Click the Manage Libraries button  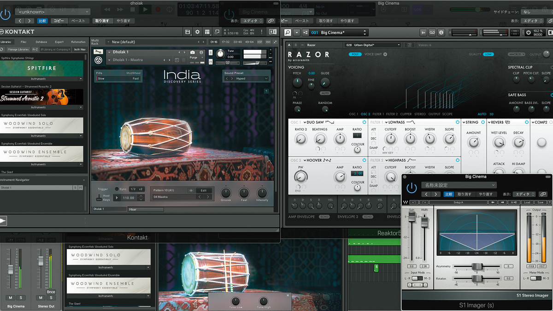pyautogui.click(x=18, y=49)
